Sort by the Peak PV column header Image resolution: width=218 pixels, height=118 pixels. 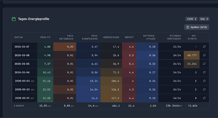45,37
